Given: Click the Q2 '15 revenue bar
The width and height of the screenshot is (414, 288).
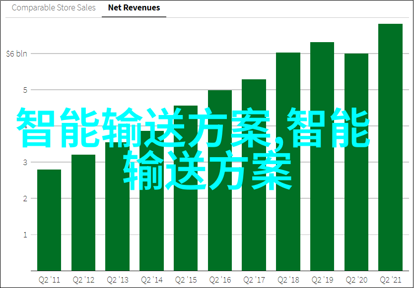Looking at the screenshot, I should click(x=186, y=188).
